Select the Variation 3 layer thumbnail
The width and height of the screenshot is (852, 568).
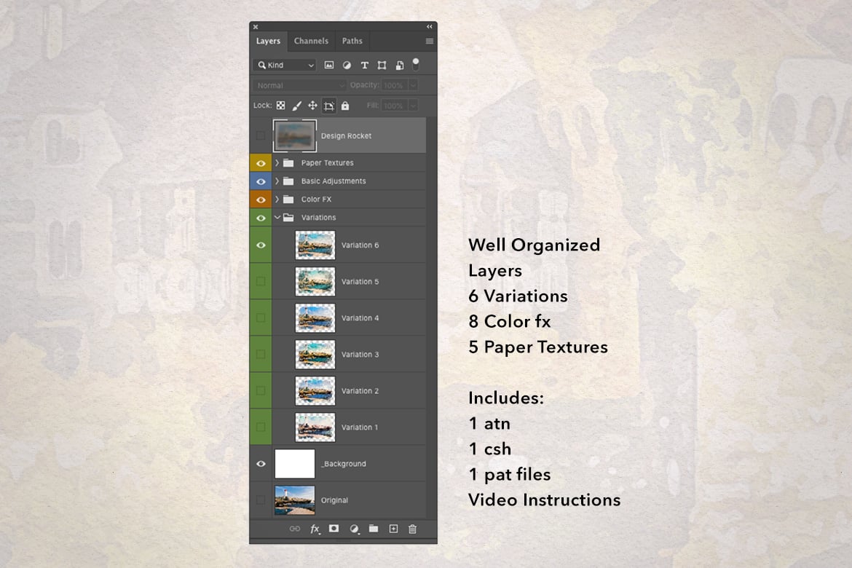tap(315, 355)
